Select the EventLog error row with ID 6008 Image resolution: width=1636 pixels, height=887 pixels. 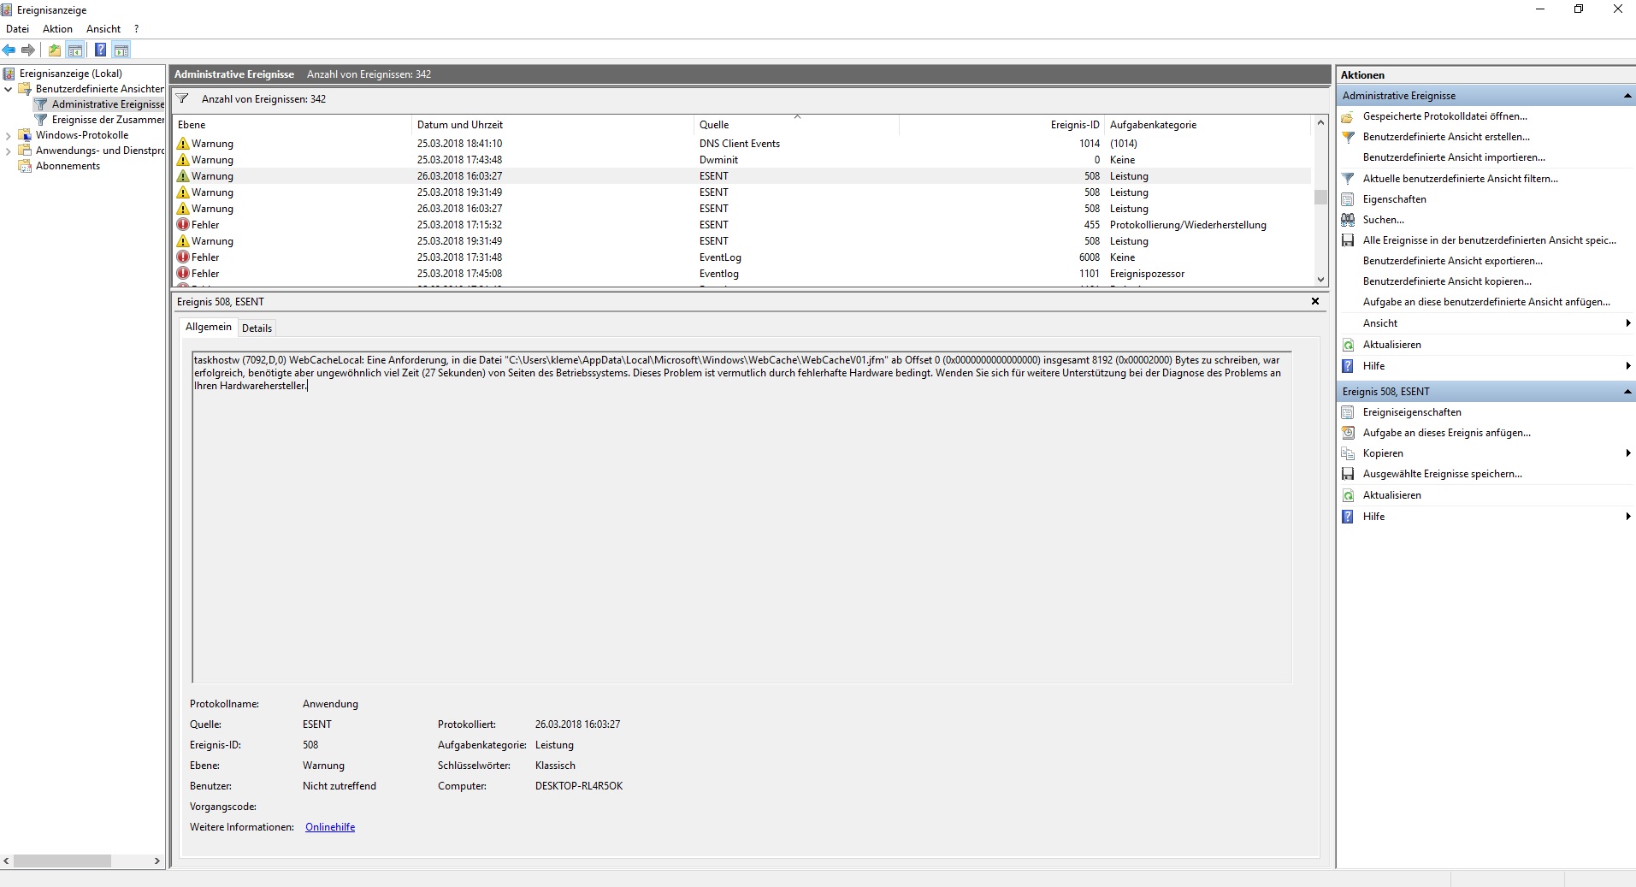coord(741,257)
